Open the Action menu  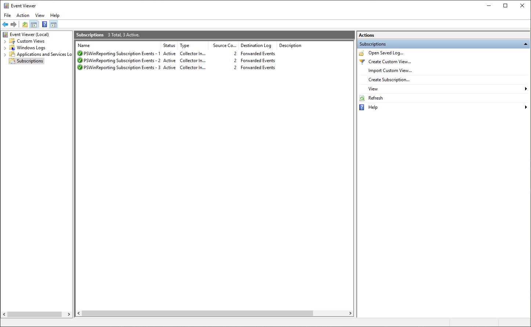tap(23, 15)
